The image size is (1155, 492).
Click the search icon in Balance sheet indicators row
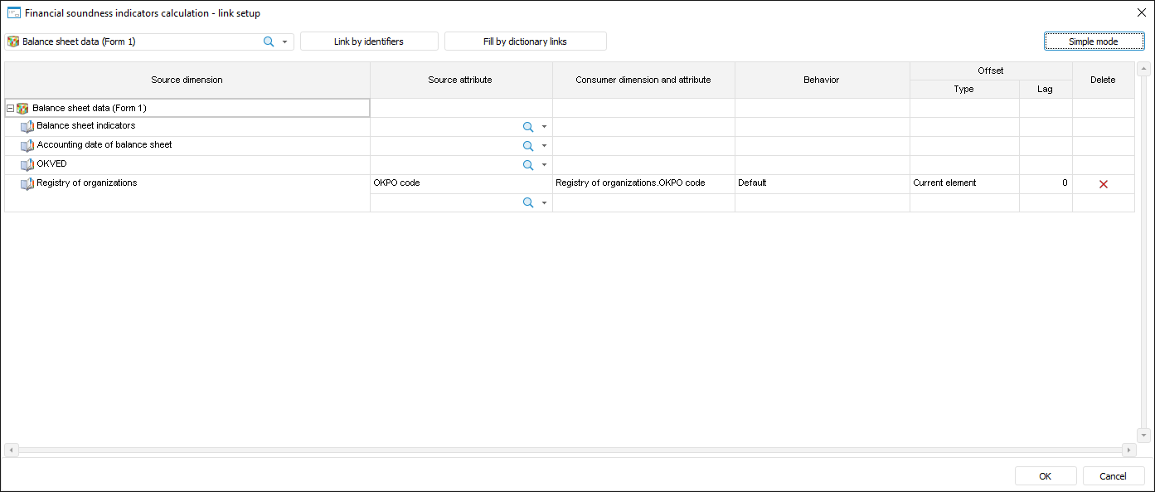click(527, 127)
